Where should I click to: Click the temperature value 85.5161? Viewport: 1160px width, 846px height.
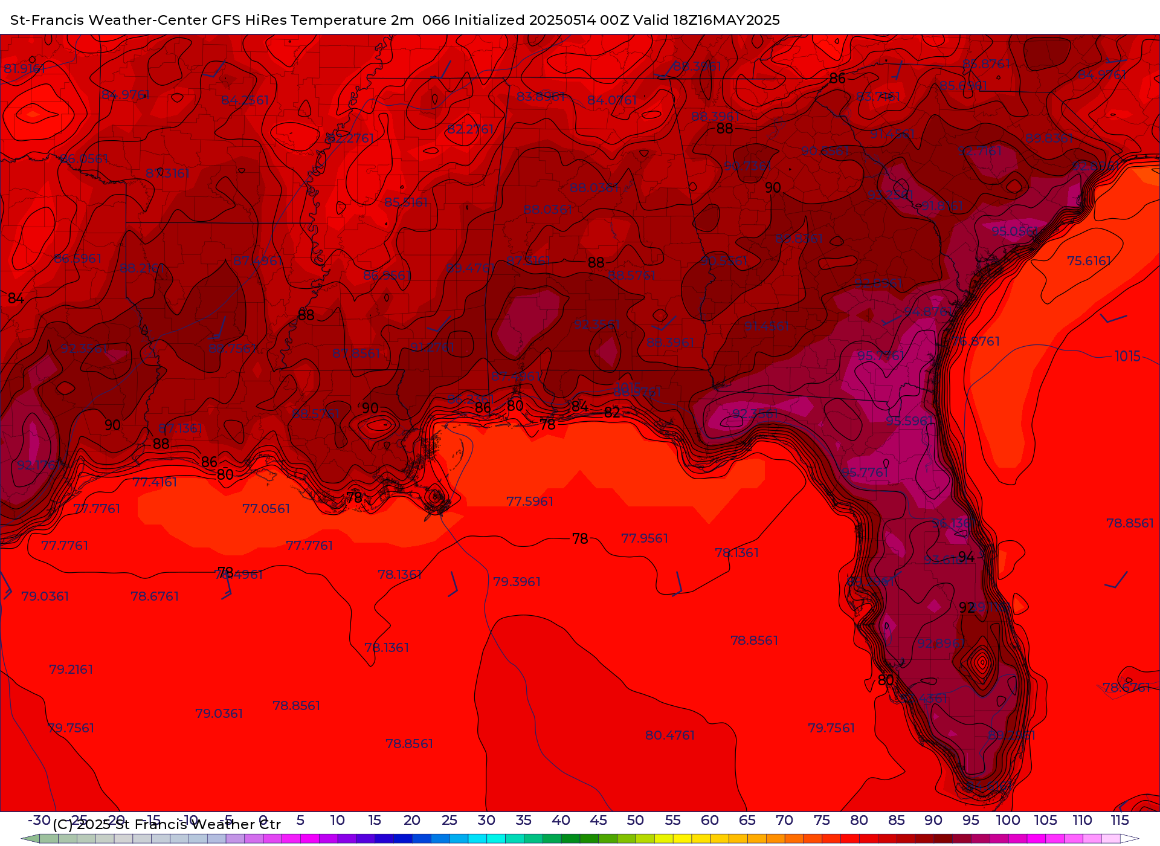(x=406, y=202)
